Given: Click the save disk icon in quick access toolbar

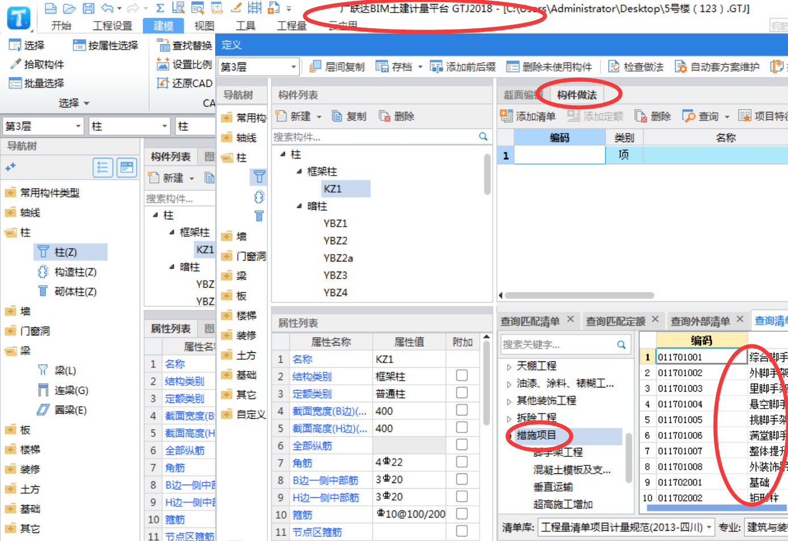Looking at the screenshot, I should [x=88, y=8].
